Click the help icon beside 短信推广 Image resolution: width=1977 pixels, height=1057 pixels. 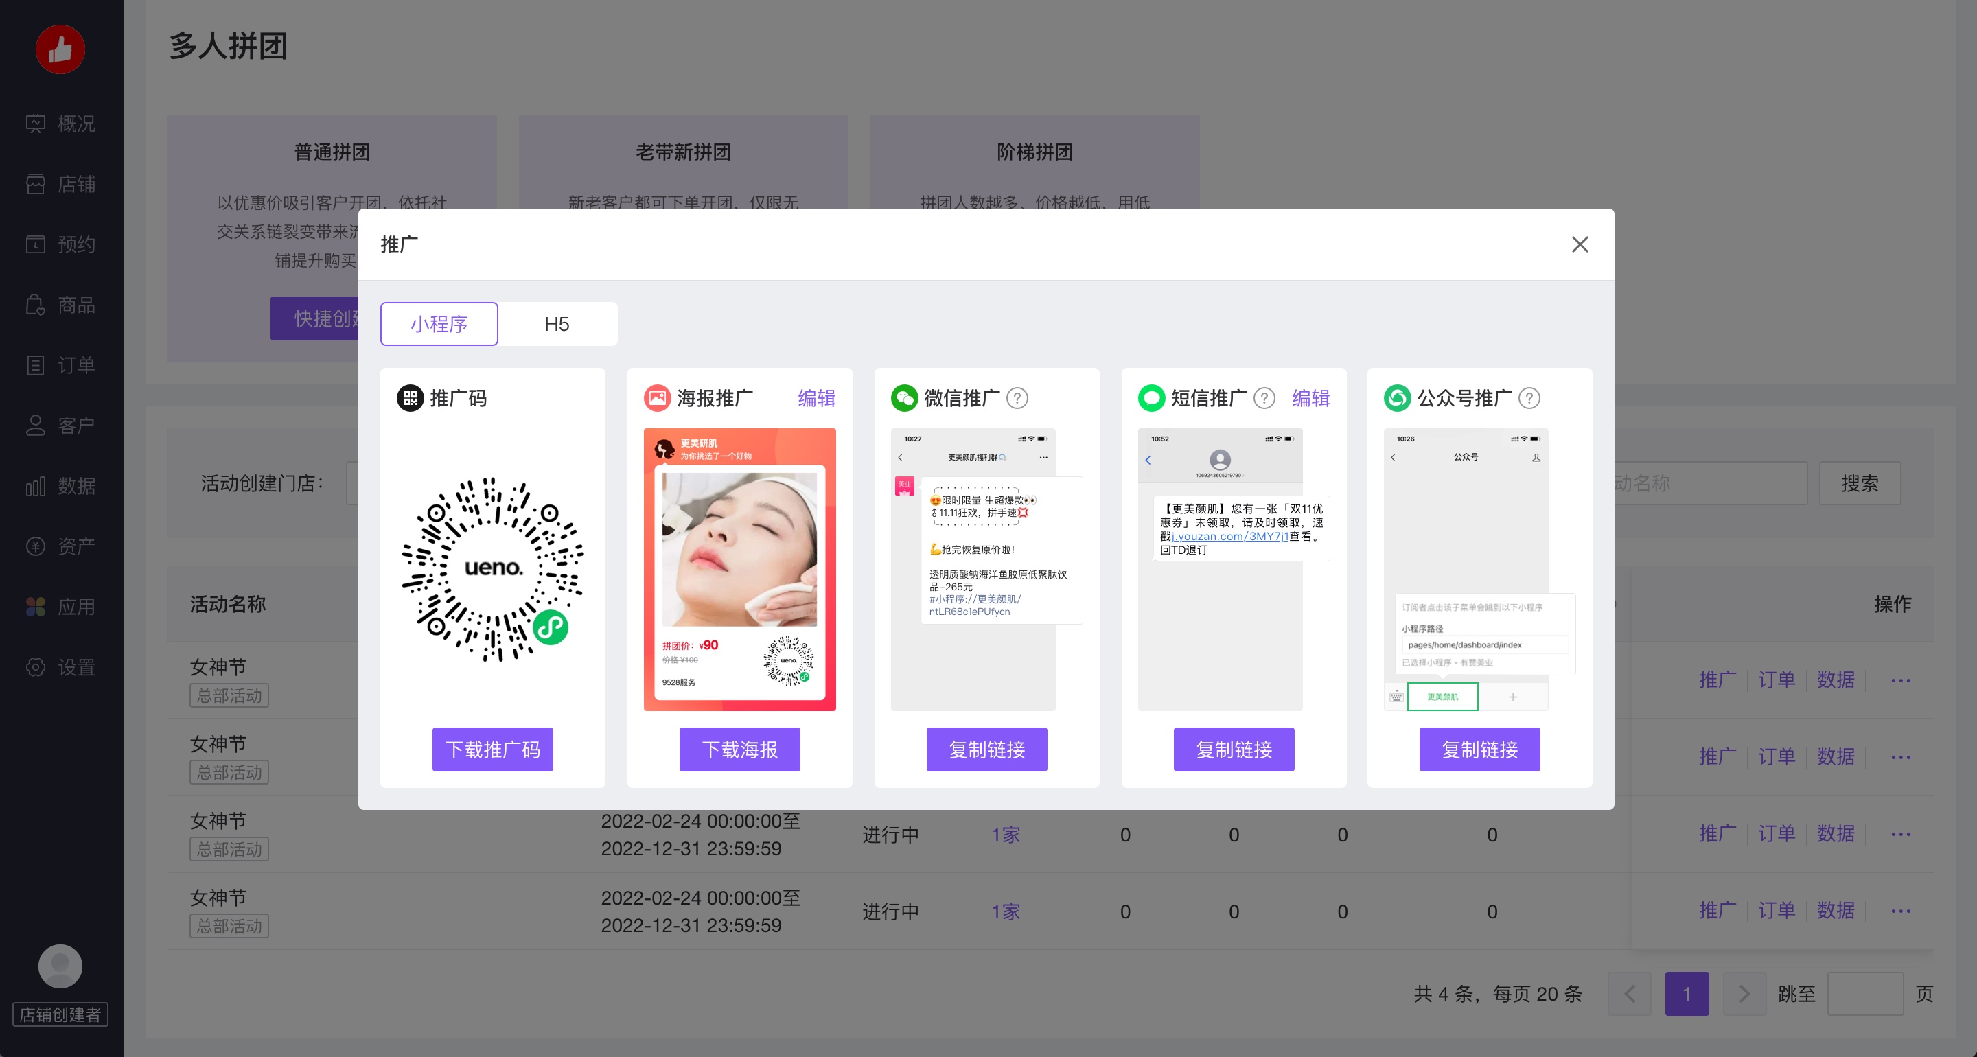(1264, 397)
